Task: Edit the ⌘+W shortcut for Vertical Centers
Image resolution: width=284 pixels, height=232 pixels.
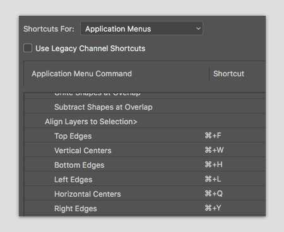Action: (x=214, y=150)
